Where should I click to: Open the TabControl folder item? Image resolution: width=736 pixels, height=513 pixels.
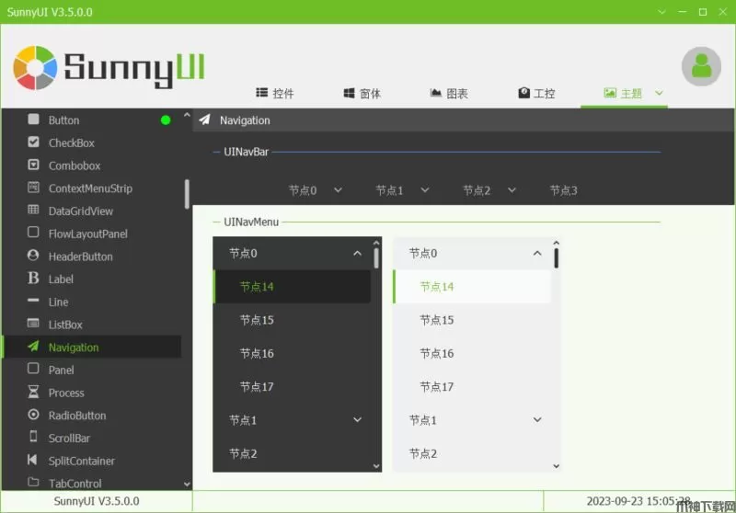[75, 484]
